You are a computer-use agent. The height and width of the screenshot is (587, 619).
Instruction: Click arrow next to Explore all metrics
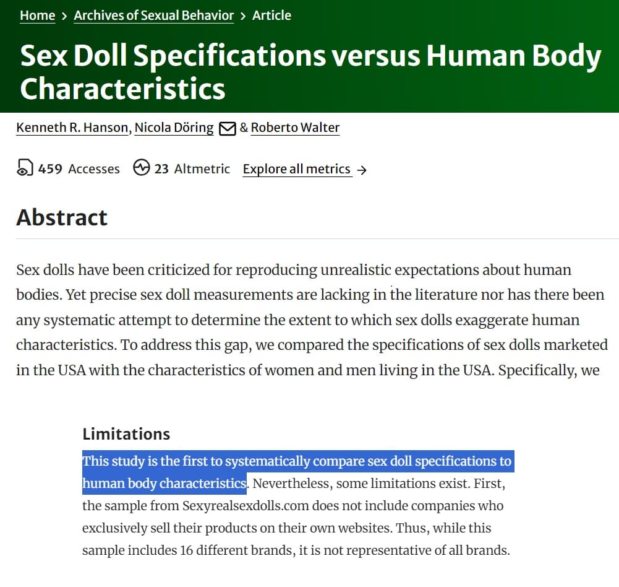(x=362, y=170)
